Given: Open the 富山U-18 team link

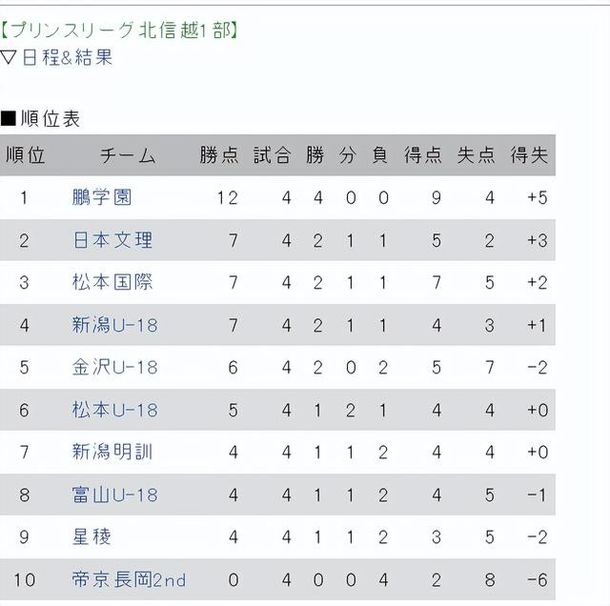Looking at the screenshot, I should coord(114,495).
